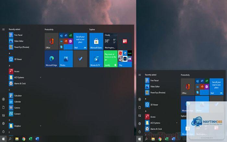This screenshot has height=142, width=227.
Task: Click the Office tile in left Start menu
Action: 52,41
